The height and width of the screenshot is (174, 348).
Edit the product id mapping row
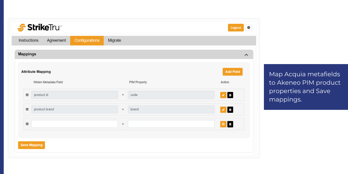223,95
